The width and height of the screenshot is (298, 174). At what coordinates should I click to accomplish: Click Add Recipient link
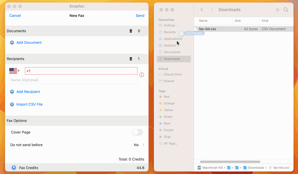28,92
